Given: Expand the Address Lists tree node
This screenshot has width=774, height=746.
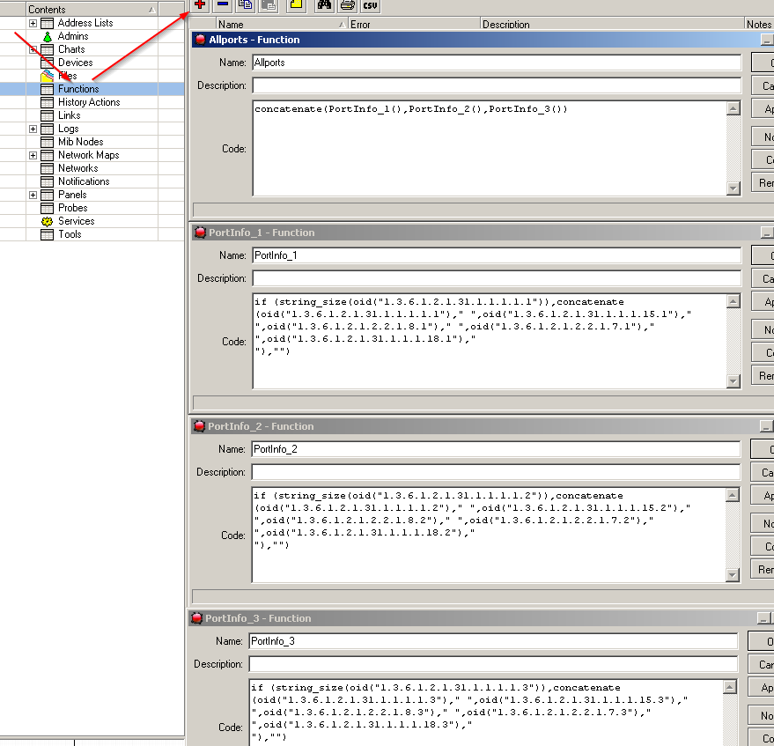Looking at the screenshot, I should [33, 23].
